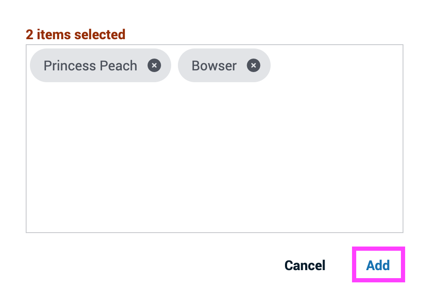Image resolution: width=430 pixels, height=295 pixels.
Task: Dismiss the dialog with Cancel
Action: (305, 265)
